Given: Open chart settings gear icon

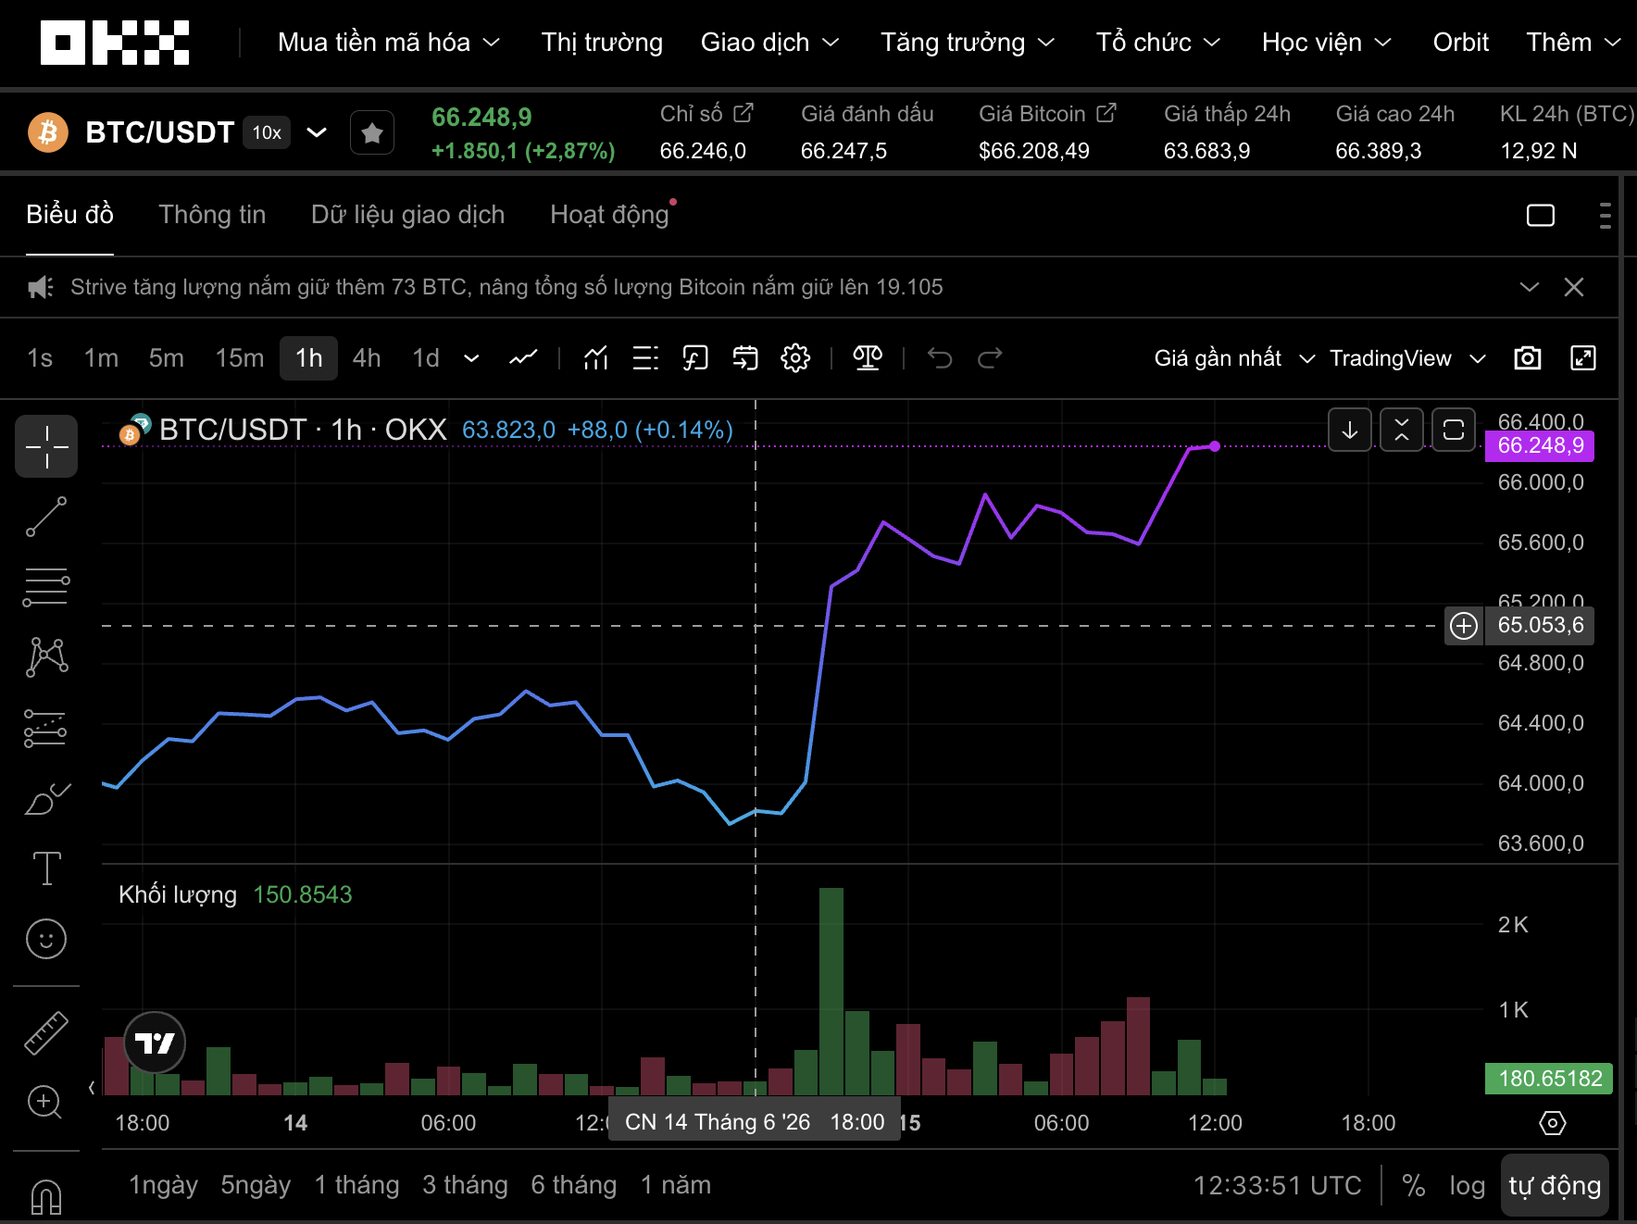Looking at the screenshot, I should 795,358.
